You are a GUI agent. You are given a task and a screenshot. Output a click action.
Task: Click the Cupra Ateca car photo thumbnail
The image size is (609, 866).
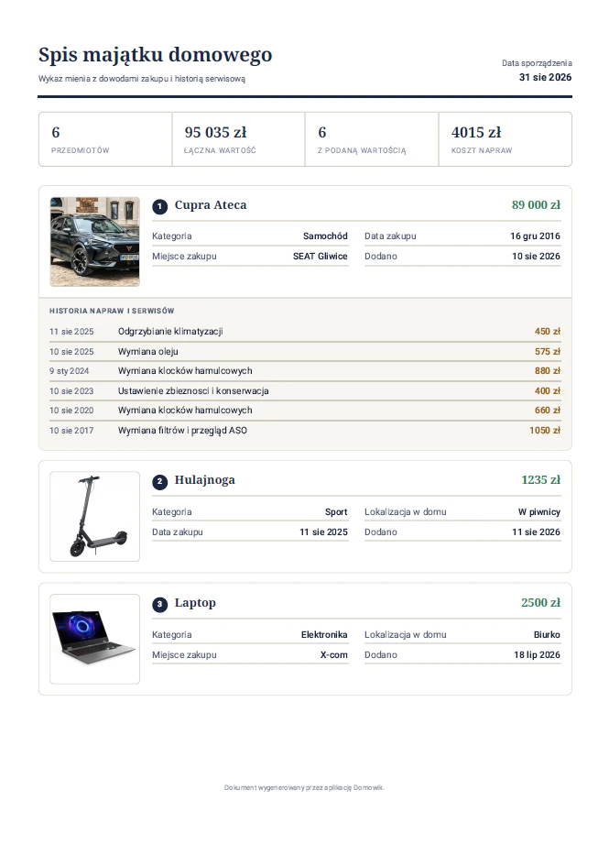pos(94,241)
